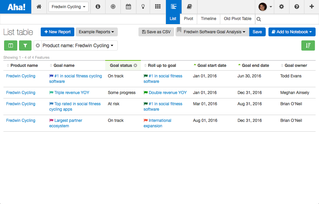Open the reports list icon
The image size is (319, 204).
tap(173, 7)
